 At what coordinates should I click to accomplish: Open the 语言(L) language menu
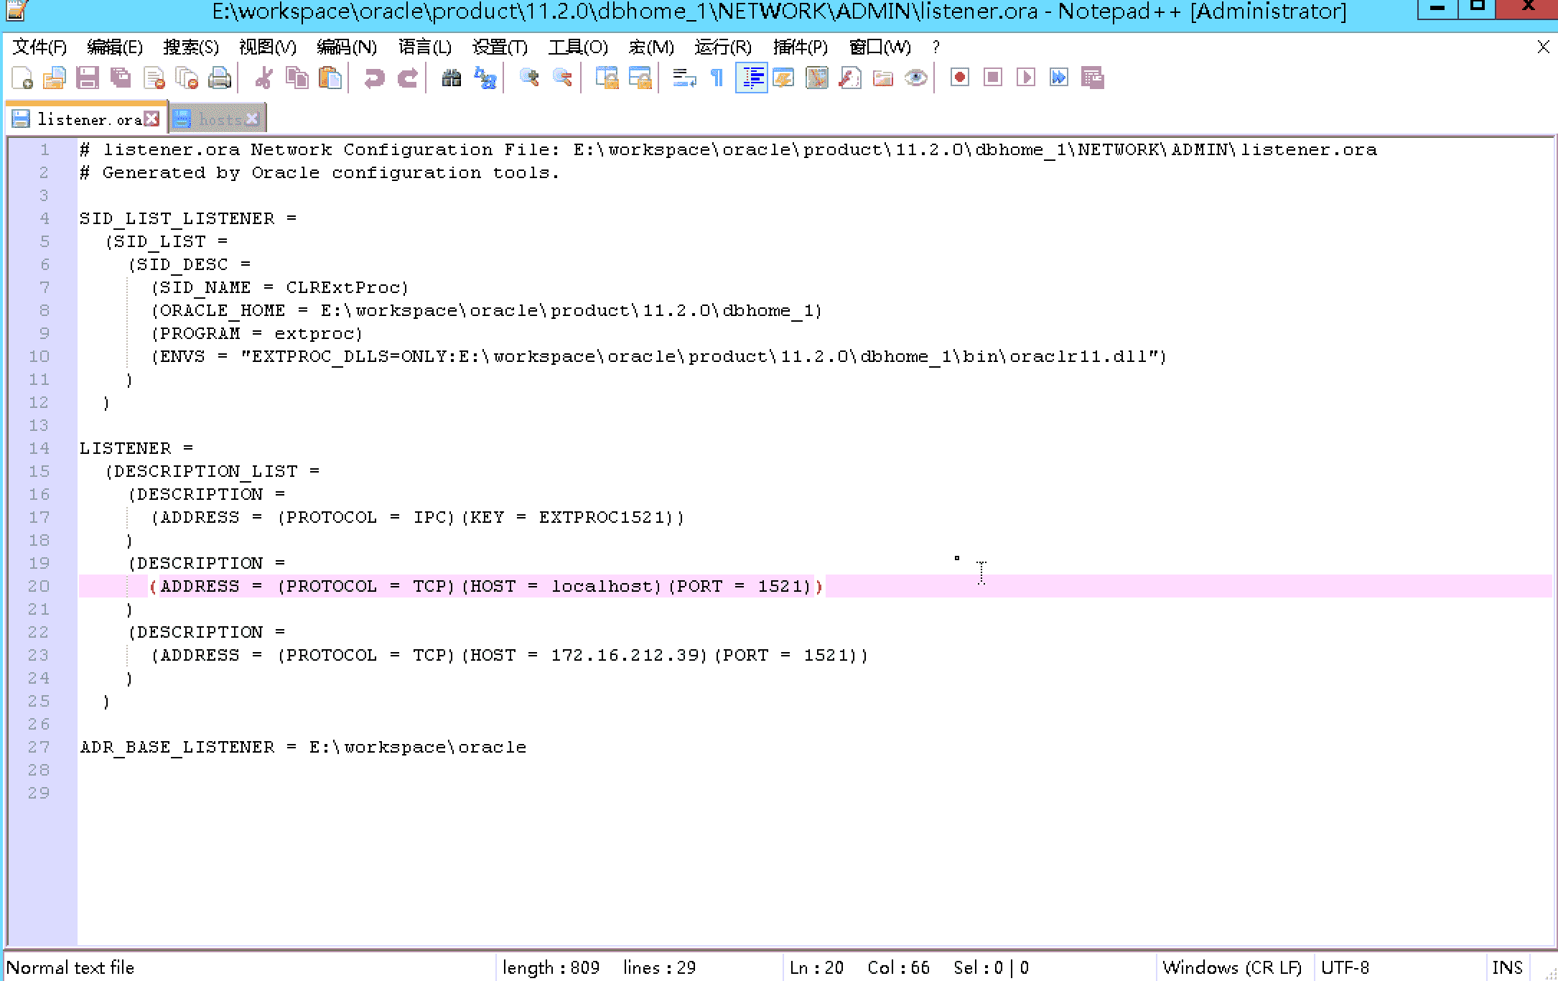click(x=424, y=47)
